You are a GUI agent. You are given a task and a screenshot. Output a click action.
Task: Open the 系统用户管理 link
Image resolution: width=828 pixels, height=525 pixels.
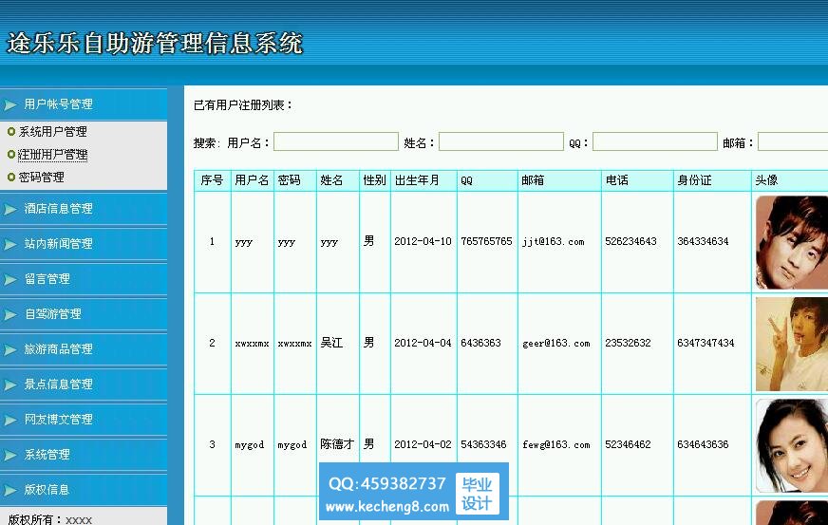[x=53, y=132]
